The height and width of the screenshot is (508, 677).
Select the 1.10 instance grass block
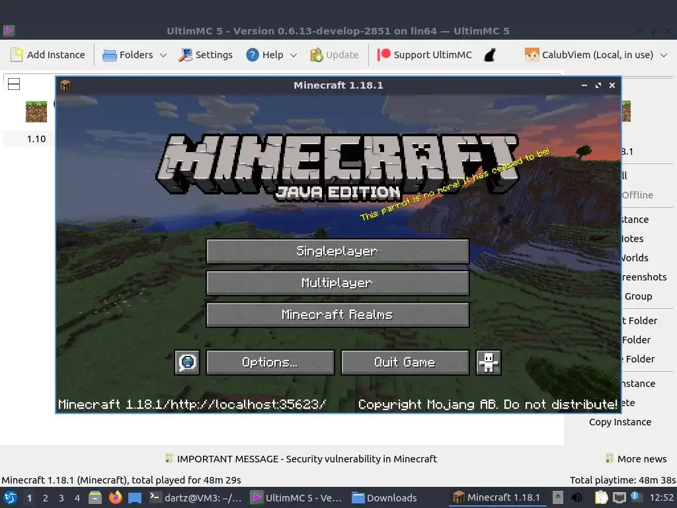pos(36,112)
